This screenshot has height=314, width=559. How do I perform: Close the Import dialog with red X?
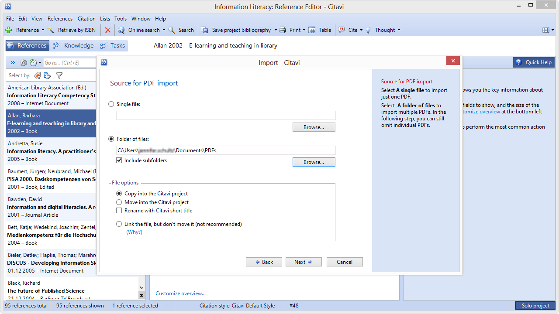coord(453,61)
